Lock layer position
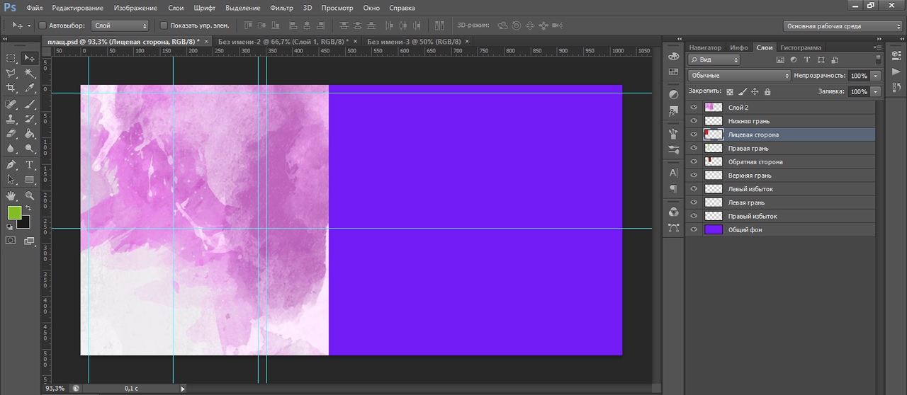 click(x=755, y=91)
